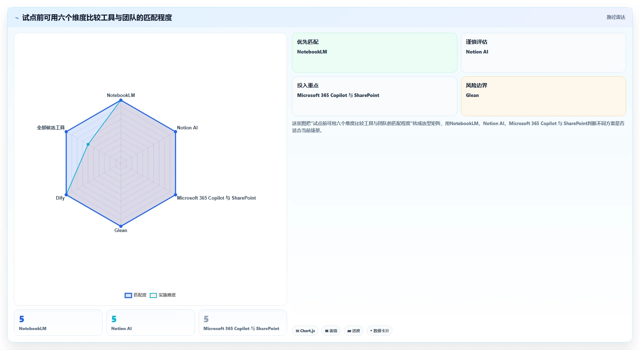640x350 pixels.
Task: Click the 路径雷达 label in header
Action: point(616,17)
